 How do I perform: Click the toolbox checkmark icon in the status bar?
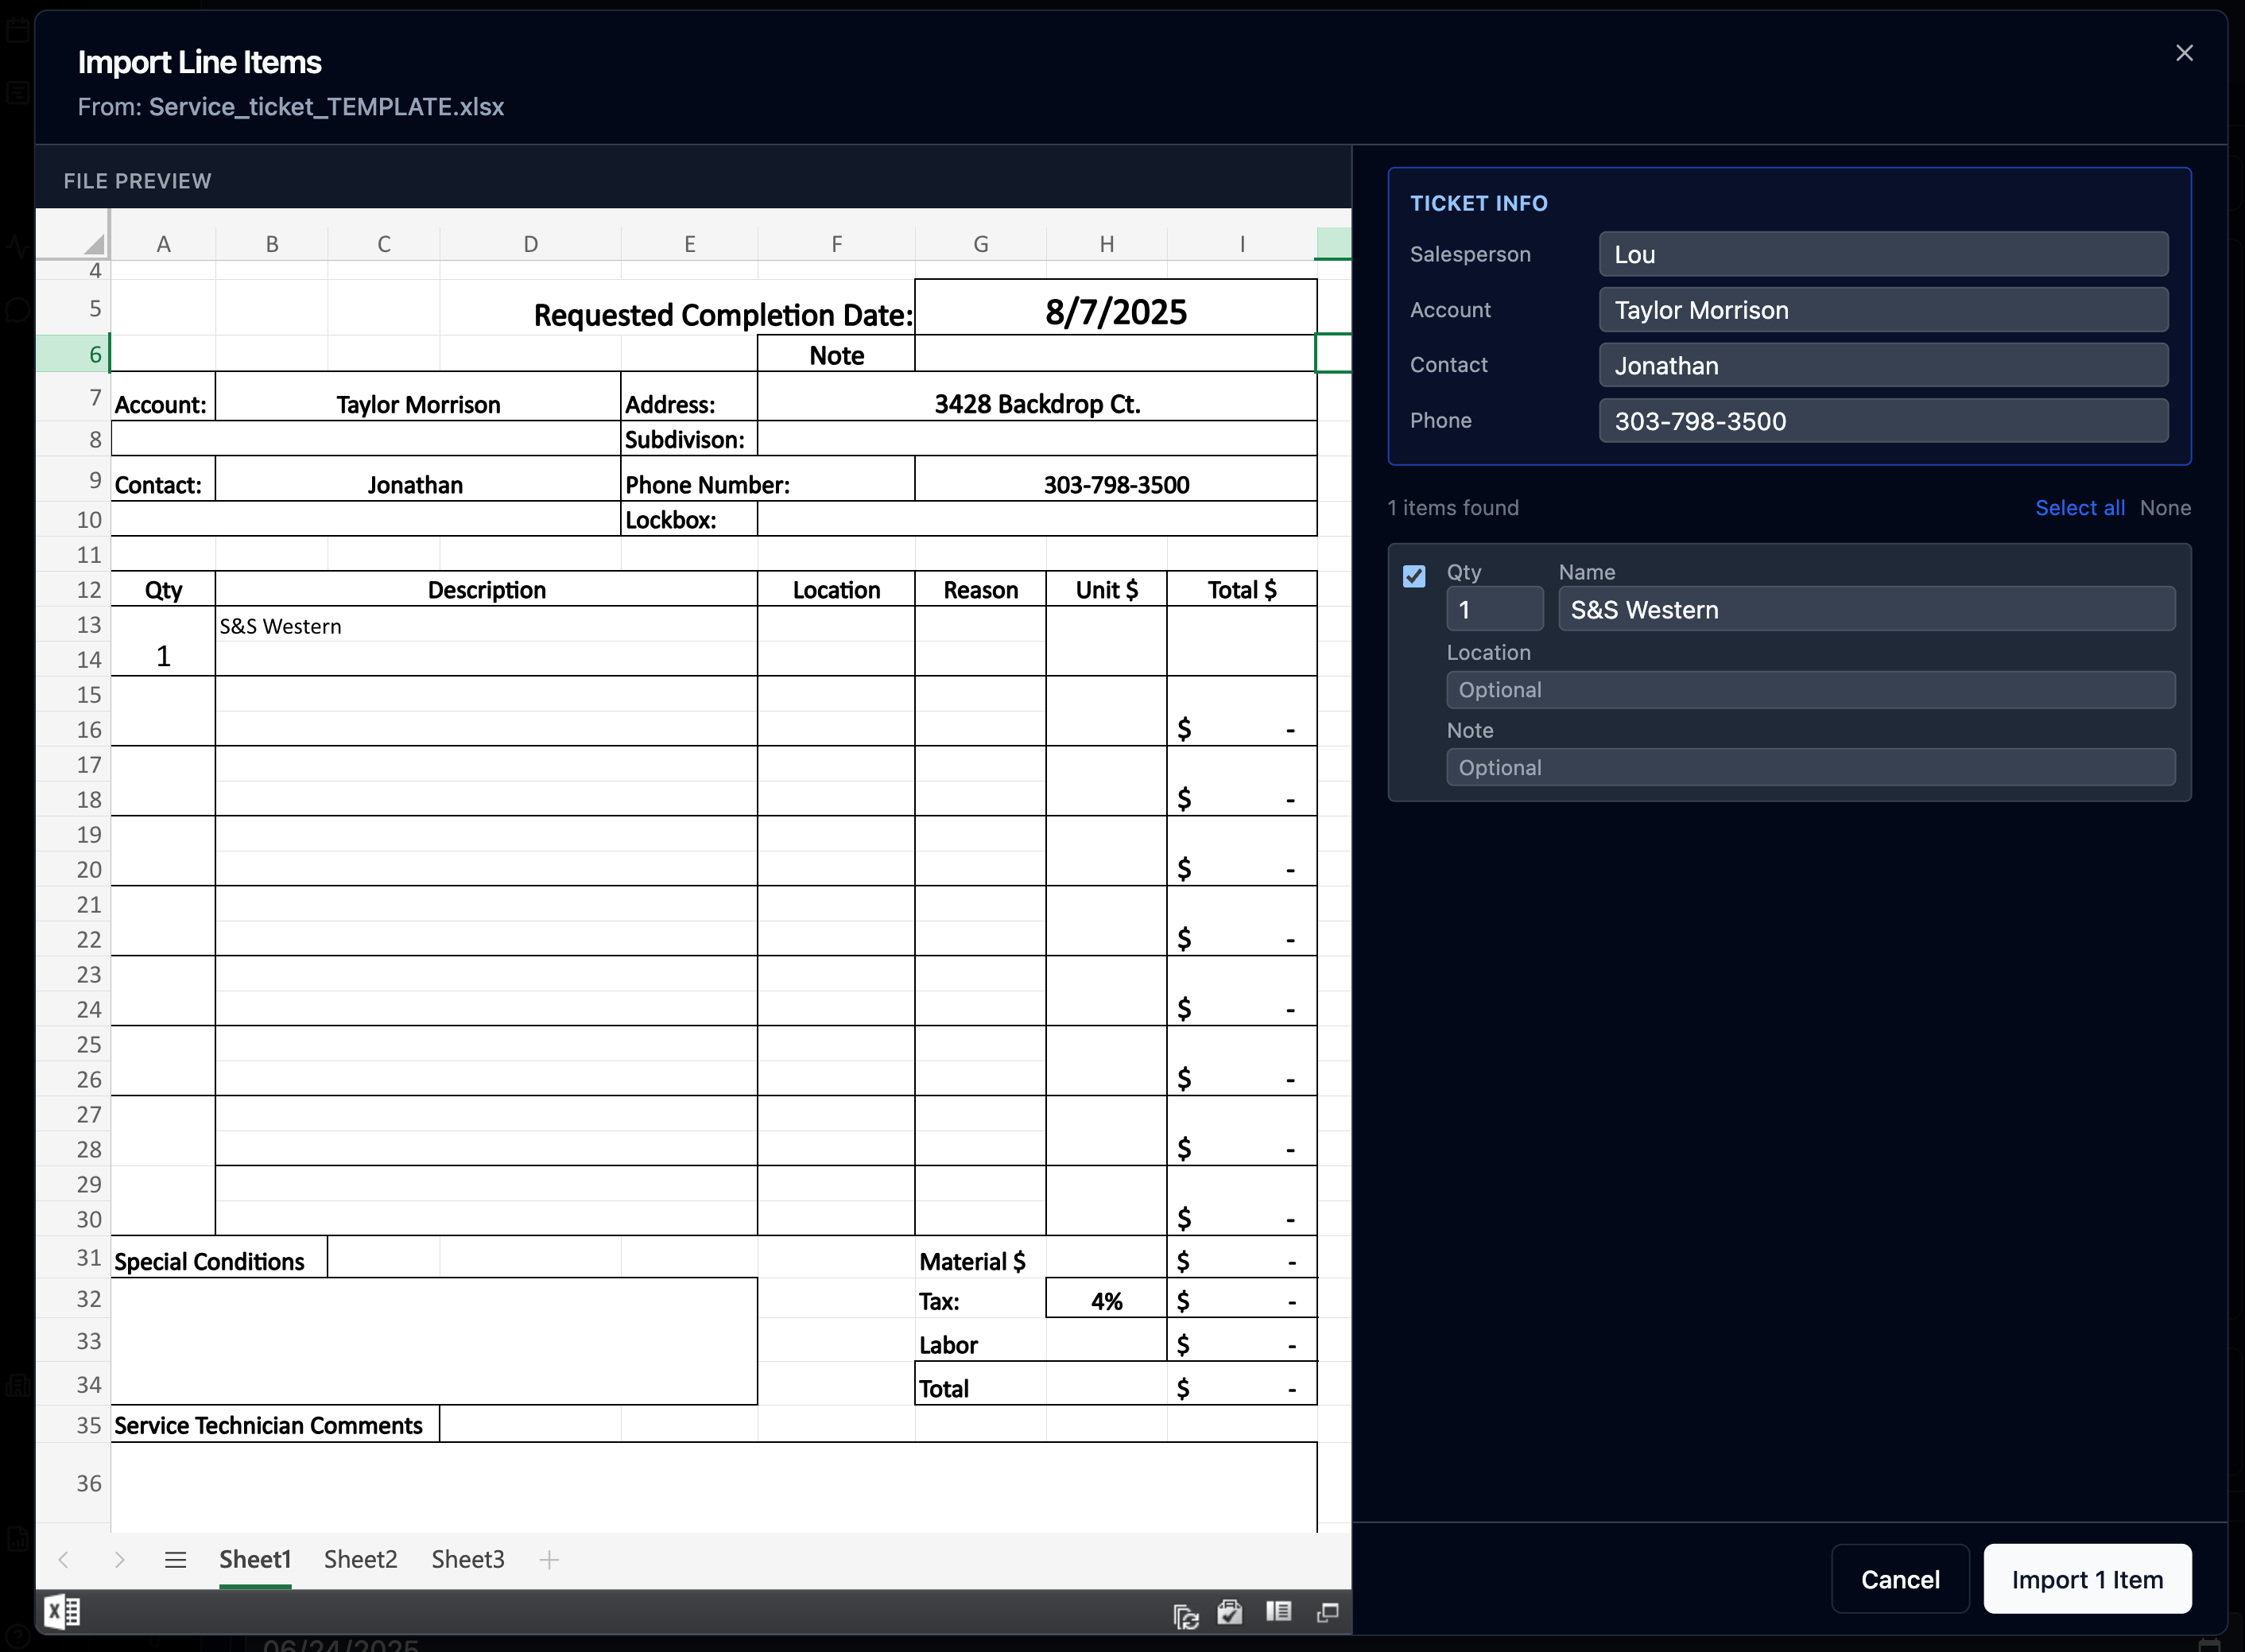point(1230,1611)
